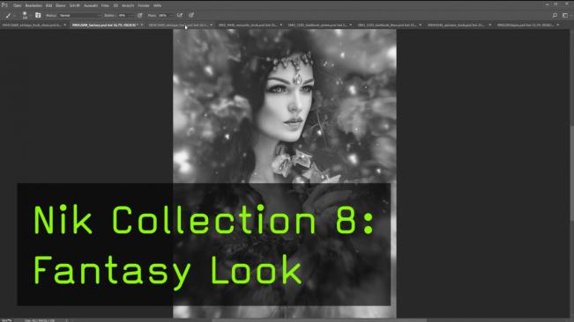This screenshot has width=574, height=322.
Task: Open the Fenster menu
Action: [x=144, y=5]
